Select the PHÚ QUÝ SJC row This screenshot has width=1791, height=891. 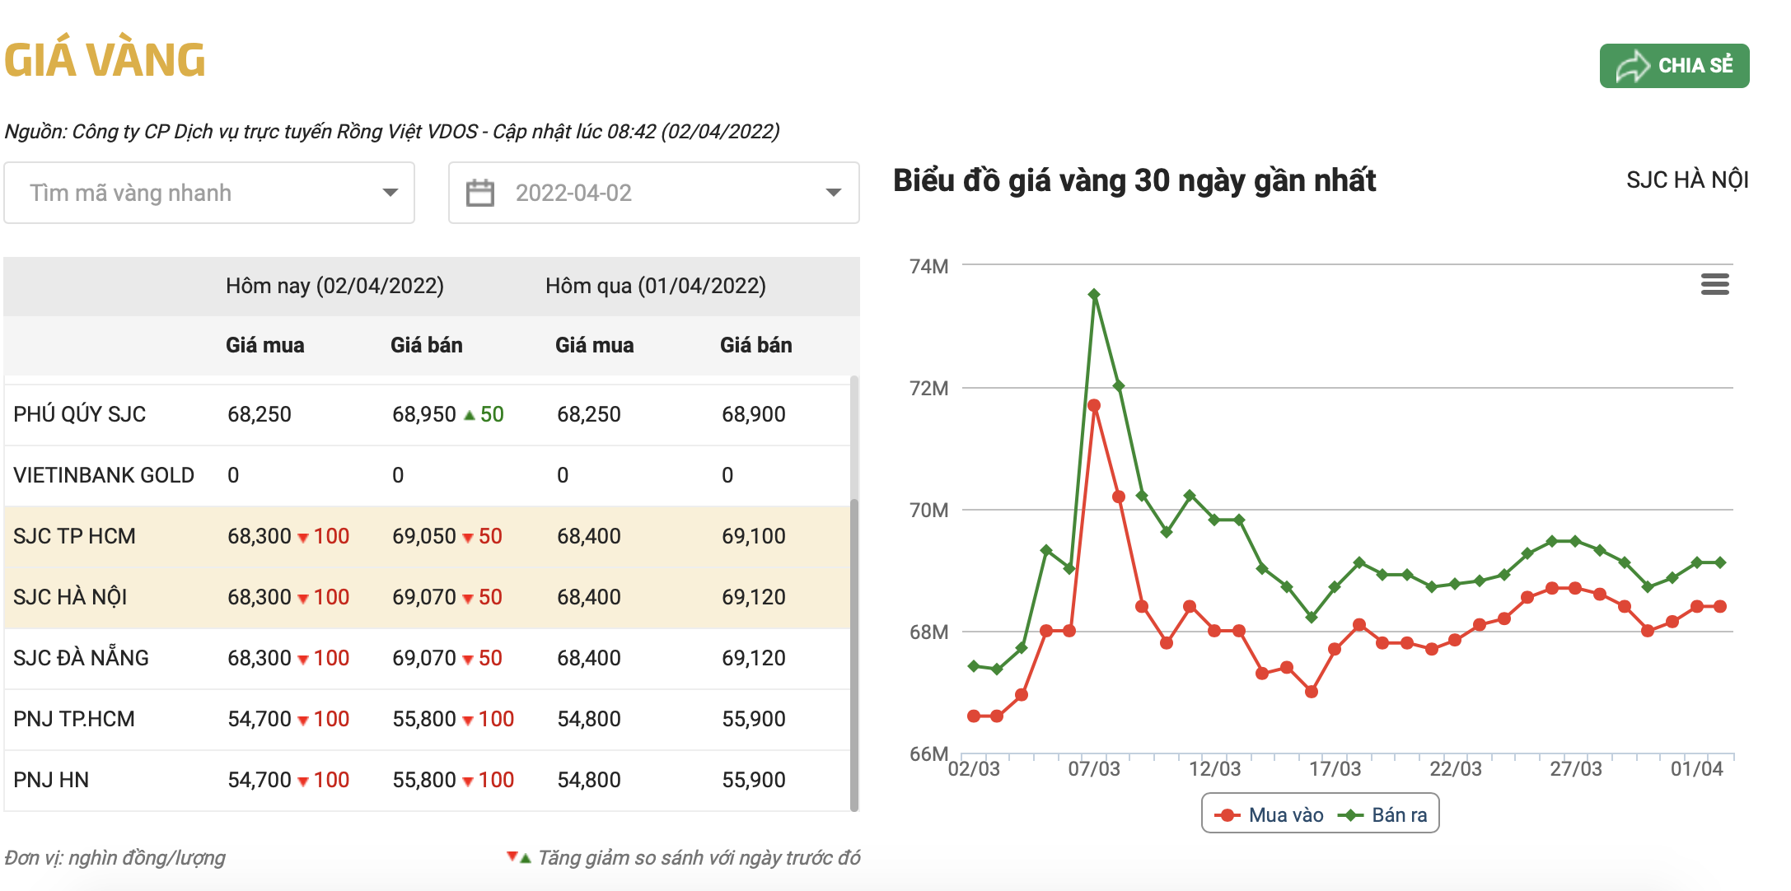tap(427, 414)
